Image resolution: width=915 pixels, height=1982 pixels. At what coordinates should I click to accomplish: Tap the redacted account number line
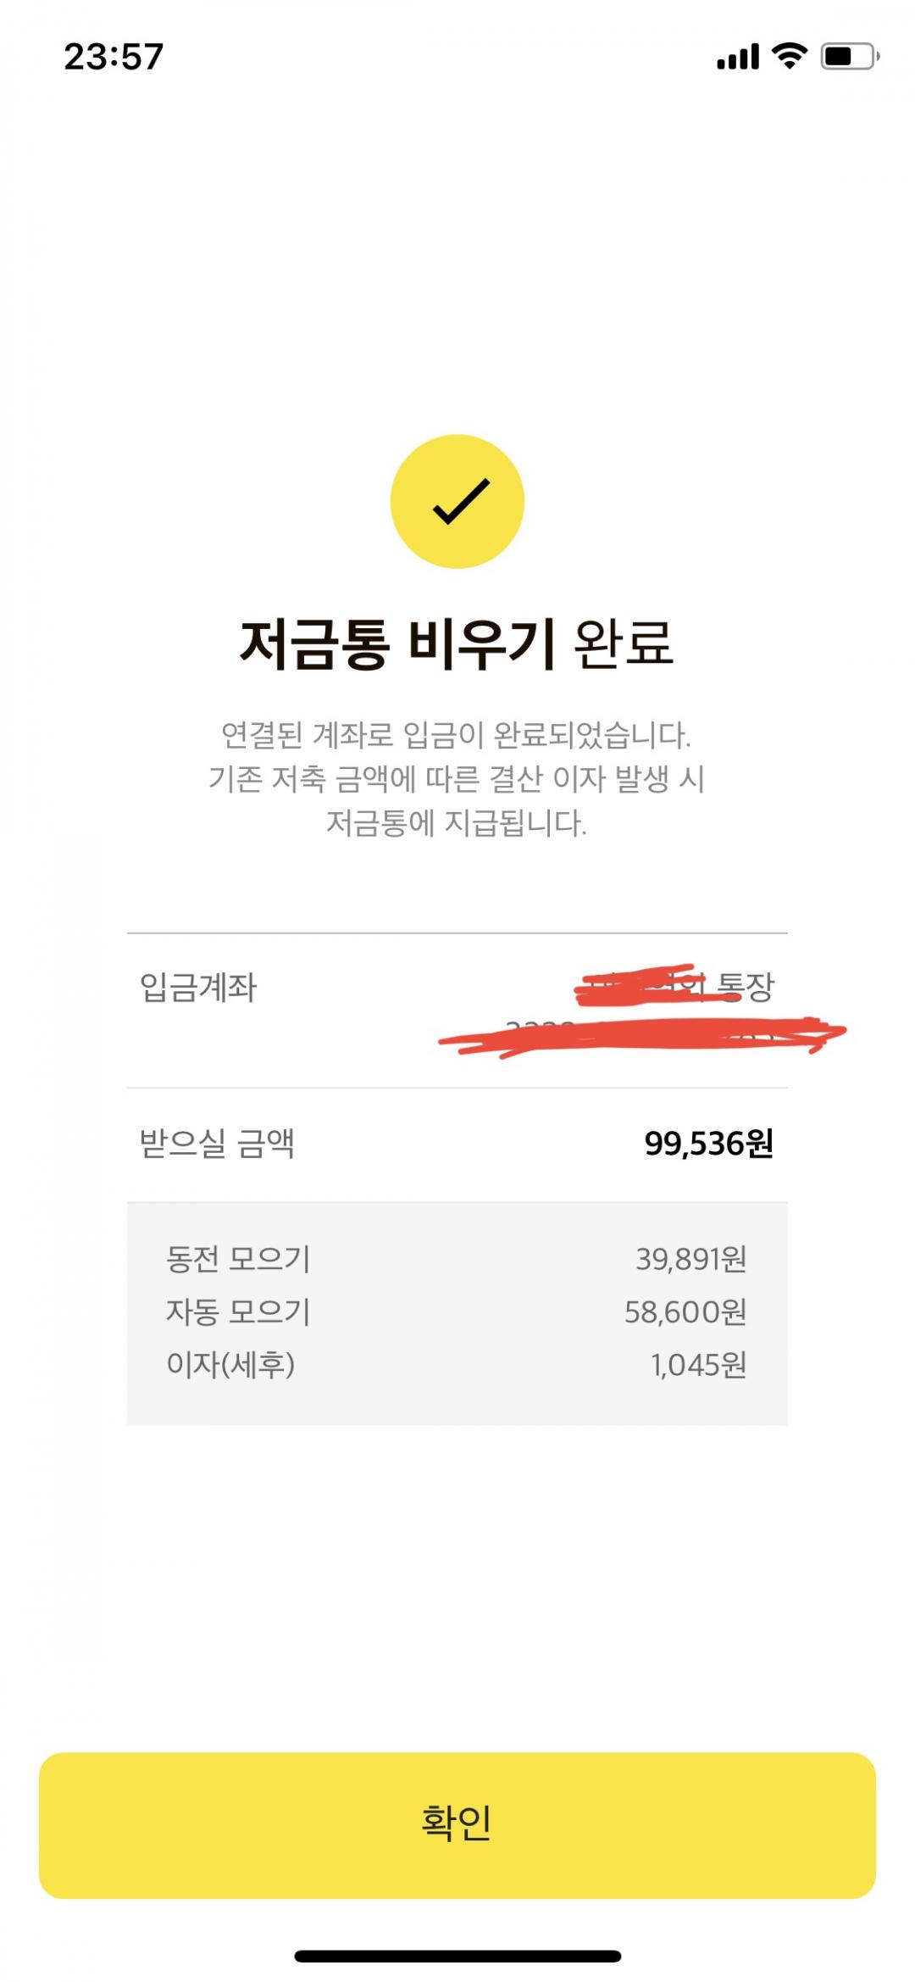[x=641, y=1036]
